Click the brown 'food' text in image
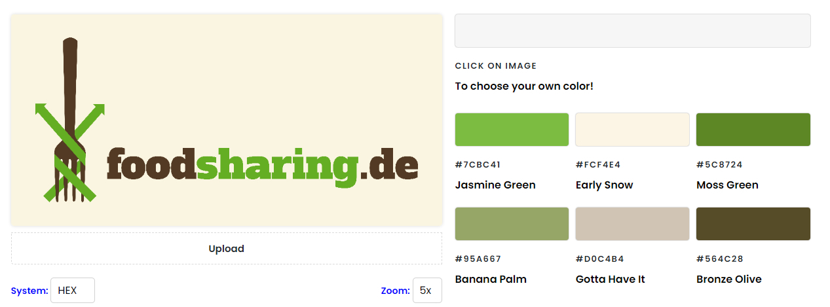The height and width of the screenshot is (307, 830). (151, 164)
